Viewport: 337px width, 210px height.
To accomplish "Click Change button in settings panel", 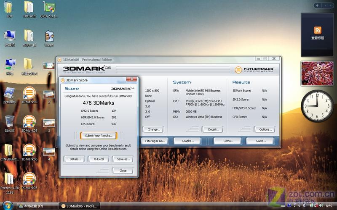I will [x=154, y=129].
